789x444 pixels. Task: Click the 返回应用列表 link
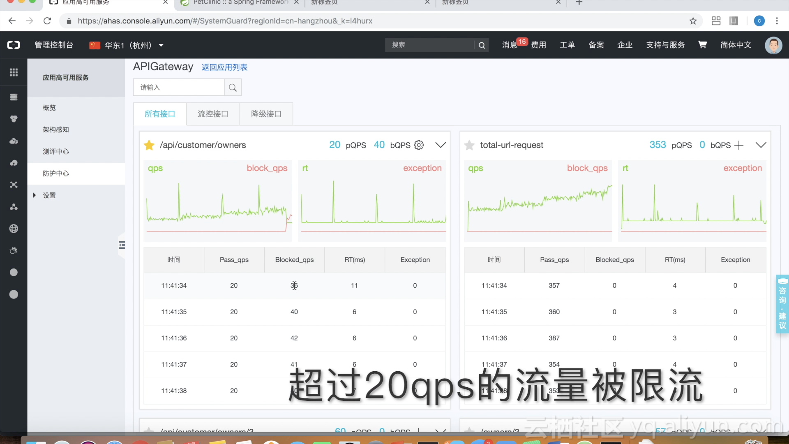point(224,67)
